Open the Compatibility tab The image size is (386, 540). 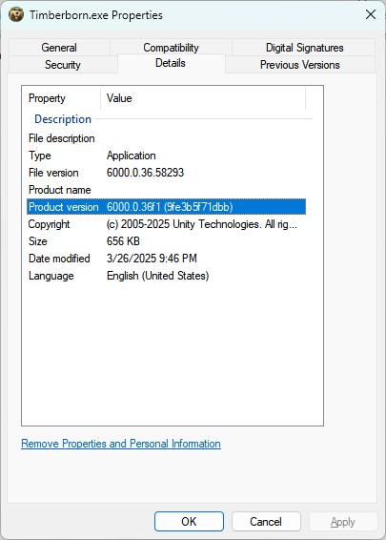point(171,48)
